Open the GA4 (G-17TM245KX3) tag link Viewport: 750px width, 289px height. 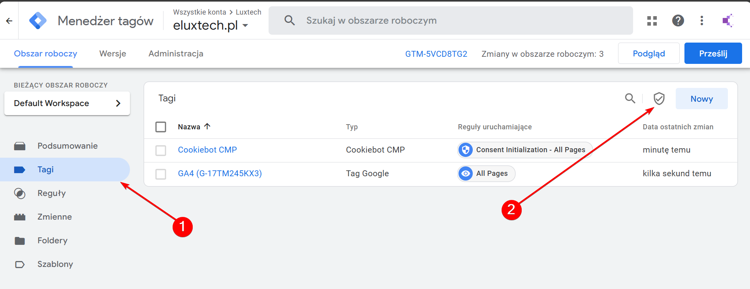click(x=220, y=173)
